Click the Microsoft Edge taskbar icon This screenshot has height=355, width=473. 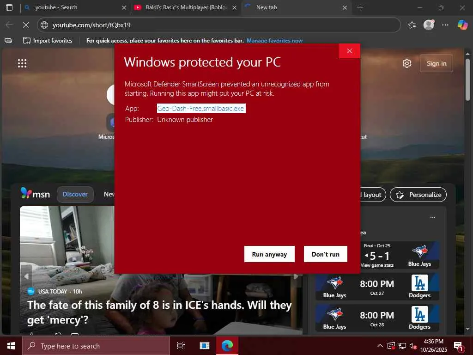(x=227, y=346)
